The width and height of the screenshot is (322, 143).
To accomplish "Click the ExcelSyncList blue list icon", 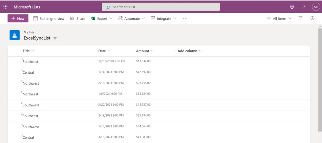I will pyautogui.click(x=14, y=35).
